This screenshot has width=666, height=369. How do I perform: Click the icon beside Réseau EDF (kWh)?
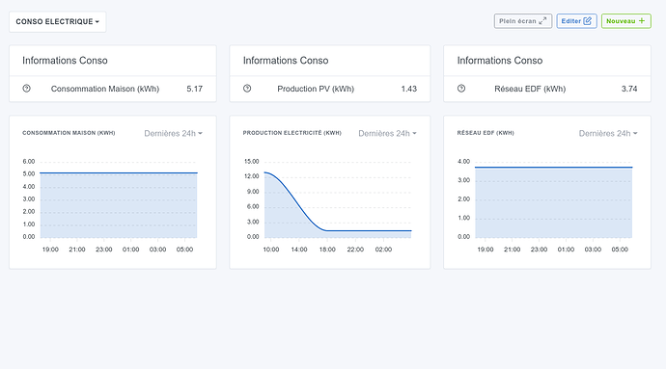pos(461,89)
